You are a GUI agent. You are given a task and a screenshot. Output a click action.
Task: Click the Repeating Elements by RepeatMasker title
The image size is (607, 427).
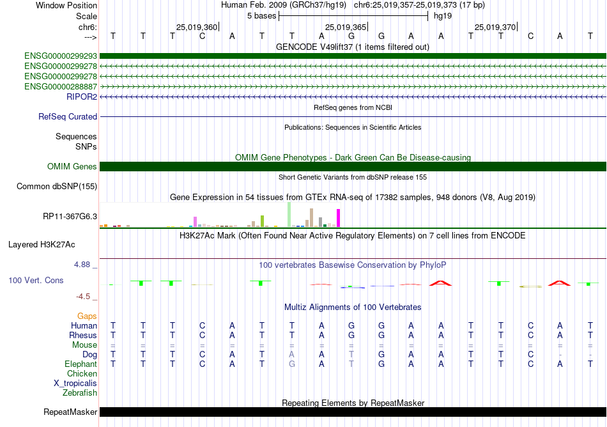(x=353, y=403)
